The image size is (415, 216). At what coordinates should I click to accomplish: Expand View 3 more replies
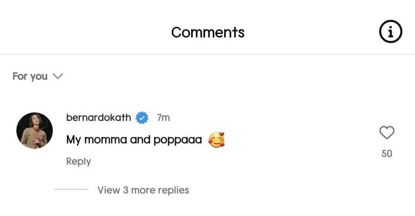(143, 190)
